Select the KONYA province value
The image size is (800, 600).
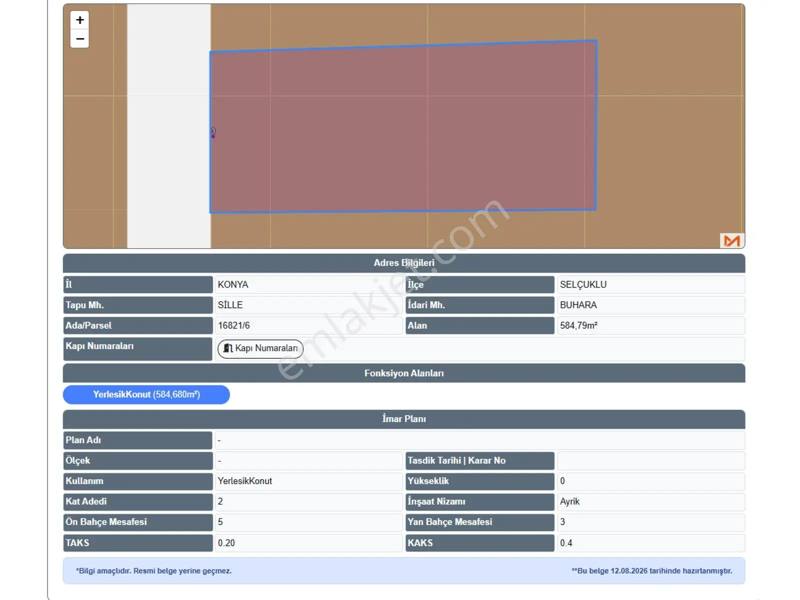point(233,284)
